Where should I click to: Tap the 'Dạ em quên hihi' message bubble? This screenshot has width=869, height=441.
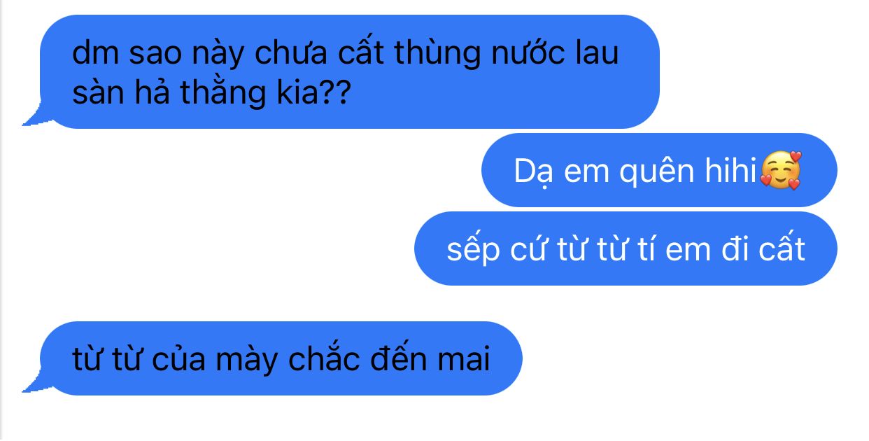click(x=659, y=170)
